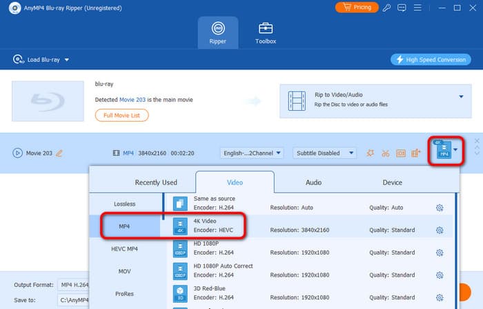This screenshot has height=309, width=483.
Task: Select ProRes format category
Action: pyautogui.click(x=125, y=294)
